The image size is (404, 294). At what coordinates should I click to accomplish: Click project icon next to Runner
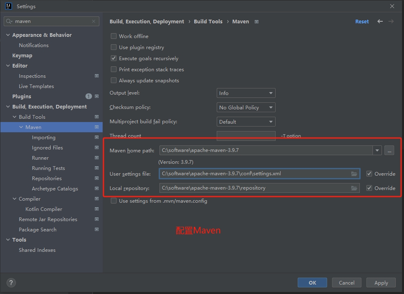pos(97,158)
